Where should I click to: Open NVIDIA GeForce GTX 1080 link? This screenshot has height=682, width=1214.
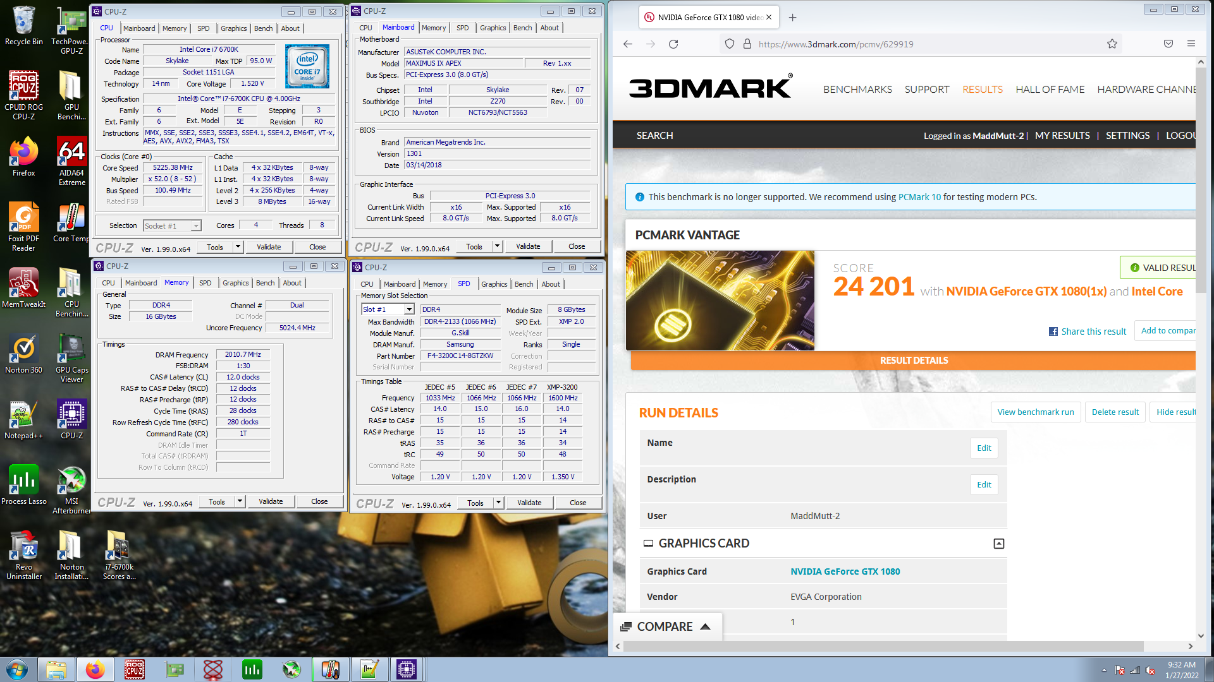point(845,571)
